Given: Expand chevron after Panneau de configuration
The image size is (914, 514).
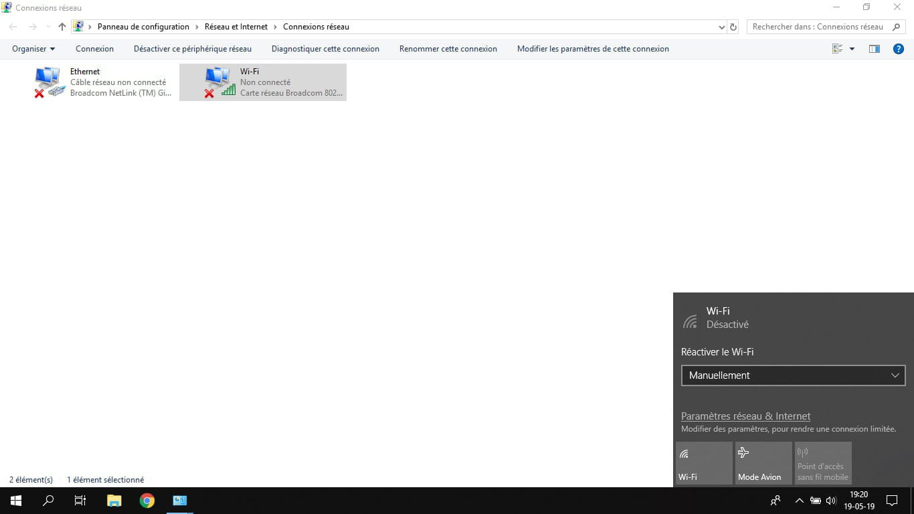Looking at the screenshot, I should (x=197, y=27).
